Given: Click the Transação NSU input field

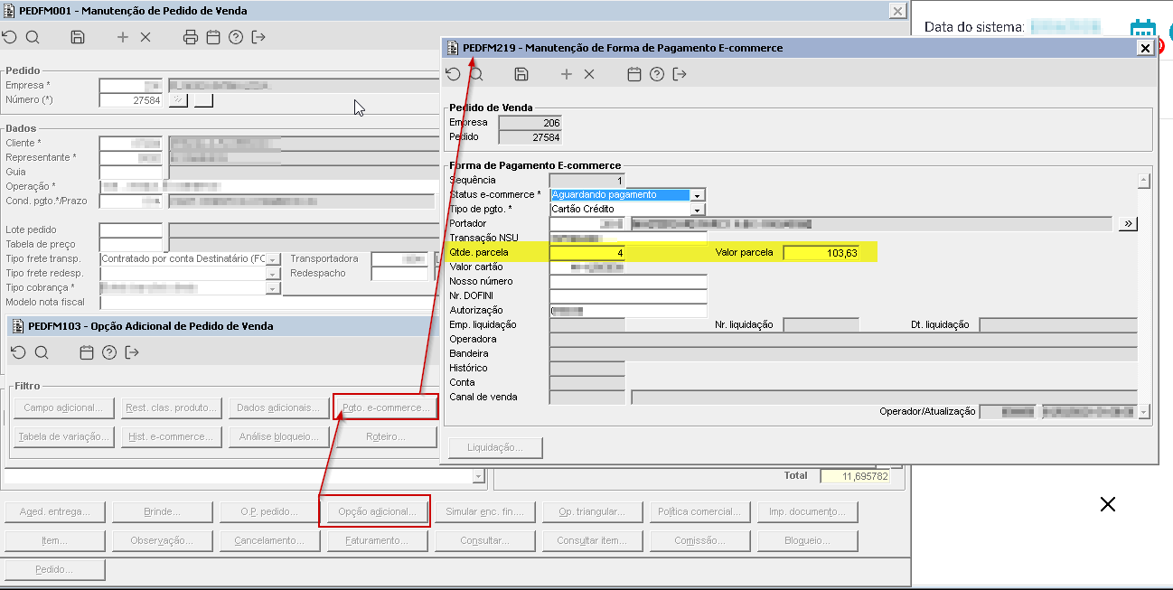Looking at the screenshot, I should [628, 238].
